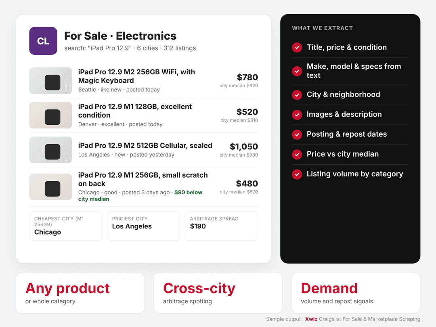Click the For Sale · Electronics heading
436x327 pixels.
pyautogui.click(x=120, y=36)
